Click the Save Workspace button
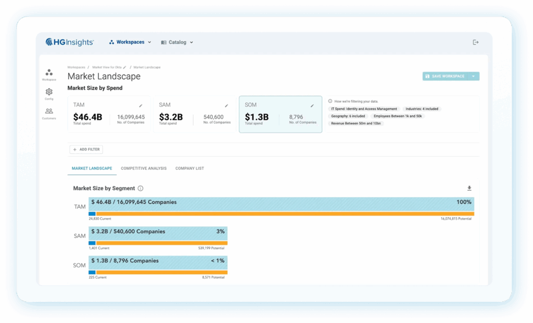Viewport: 533px width, 323px height. [x=445, y=76]
